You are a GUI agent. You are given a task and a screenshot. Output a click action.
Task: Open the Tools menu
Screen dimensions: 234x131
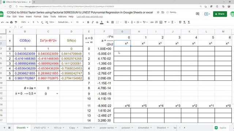tap(53, 16)
